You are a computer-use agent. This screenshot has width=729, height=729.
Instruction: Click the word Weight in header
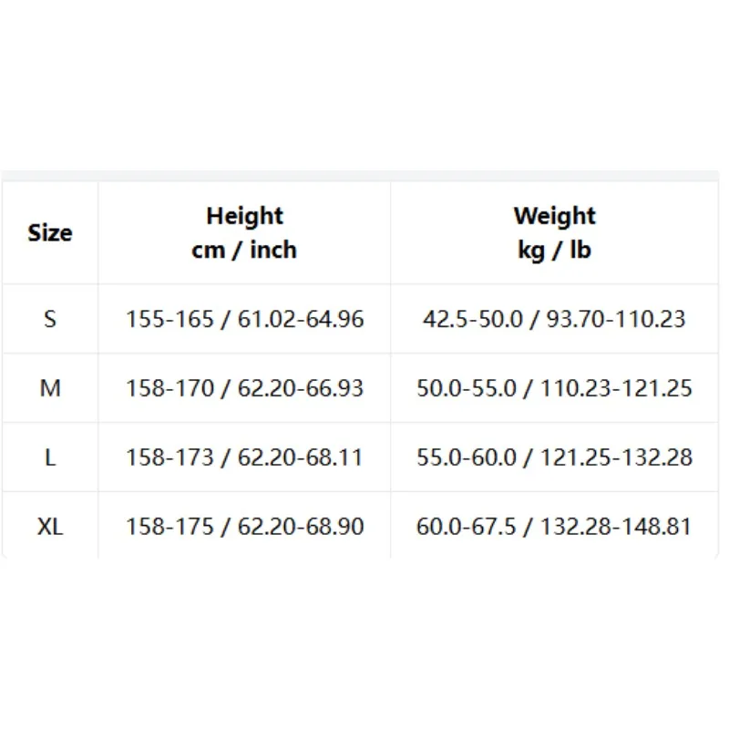click(x=555, y=216)
